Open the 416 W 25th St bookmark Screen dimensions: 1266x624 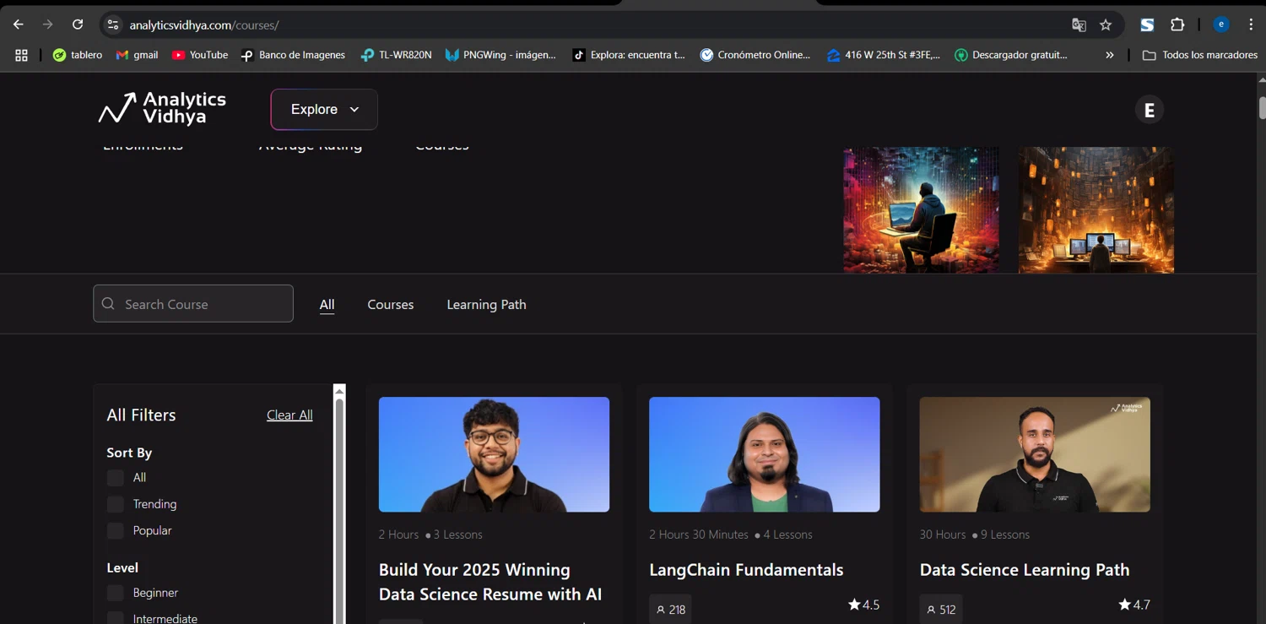pyautogui.click(x=884, y=55)
